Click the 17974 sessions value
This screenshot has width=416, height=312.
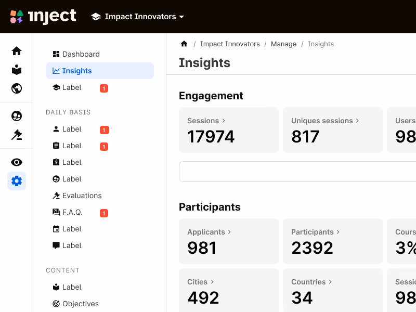211,137
